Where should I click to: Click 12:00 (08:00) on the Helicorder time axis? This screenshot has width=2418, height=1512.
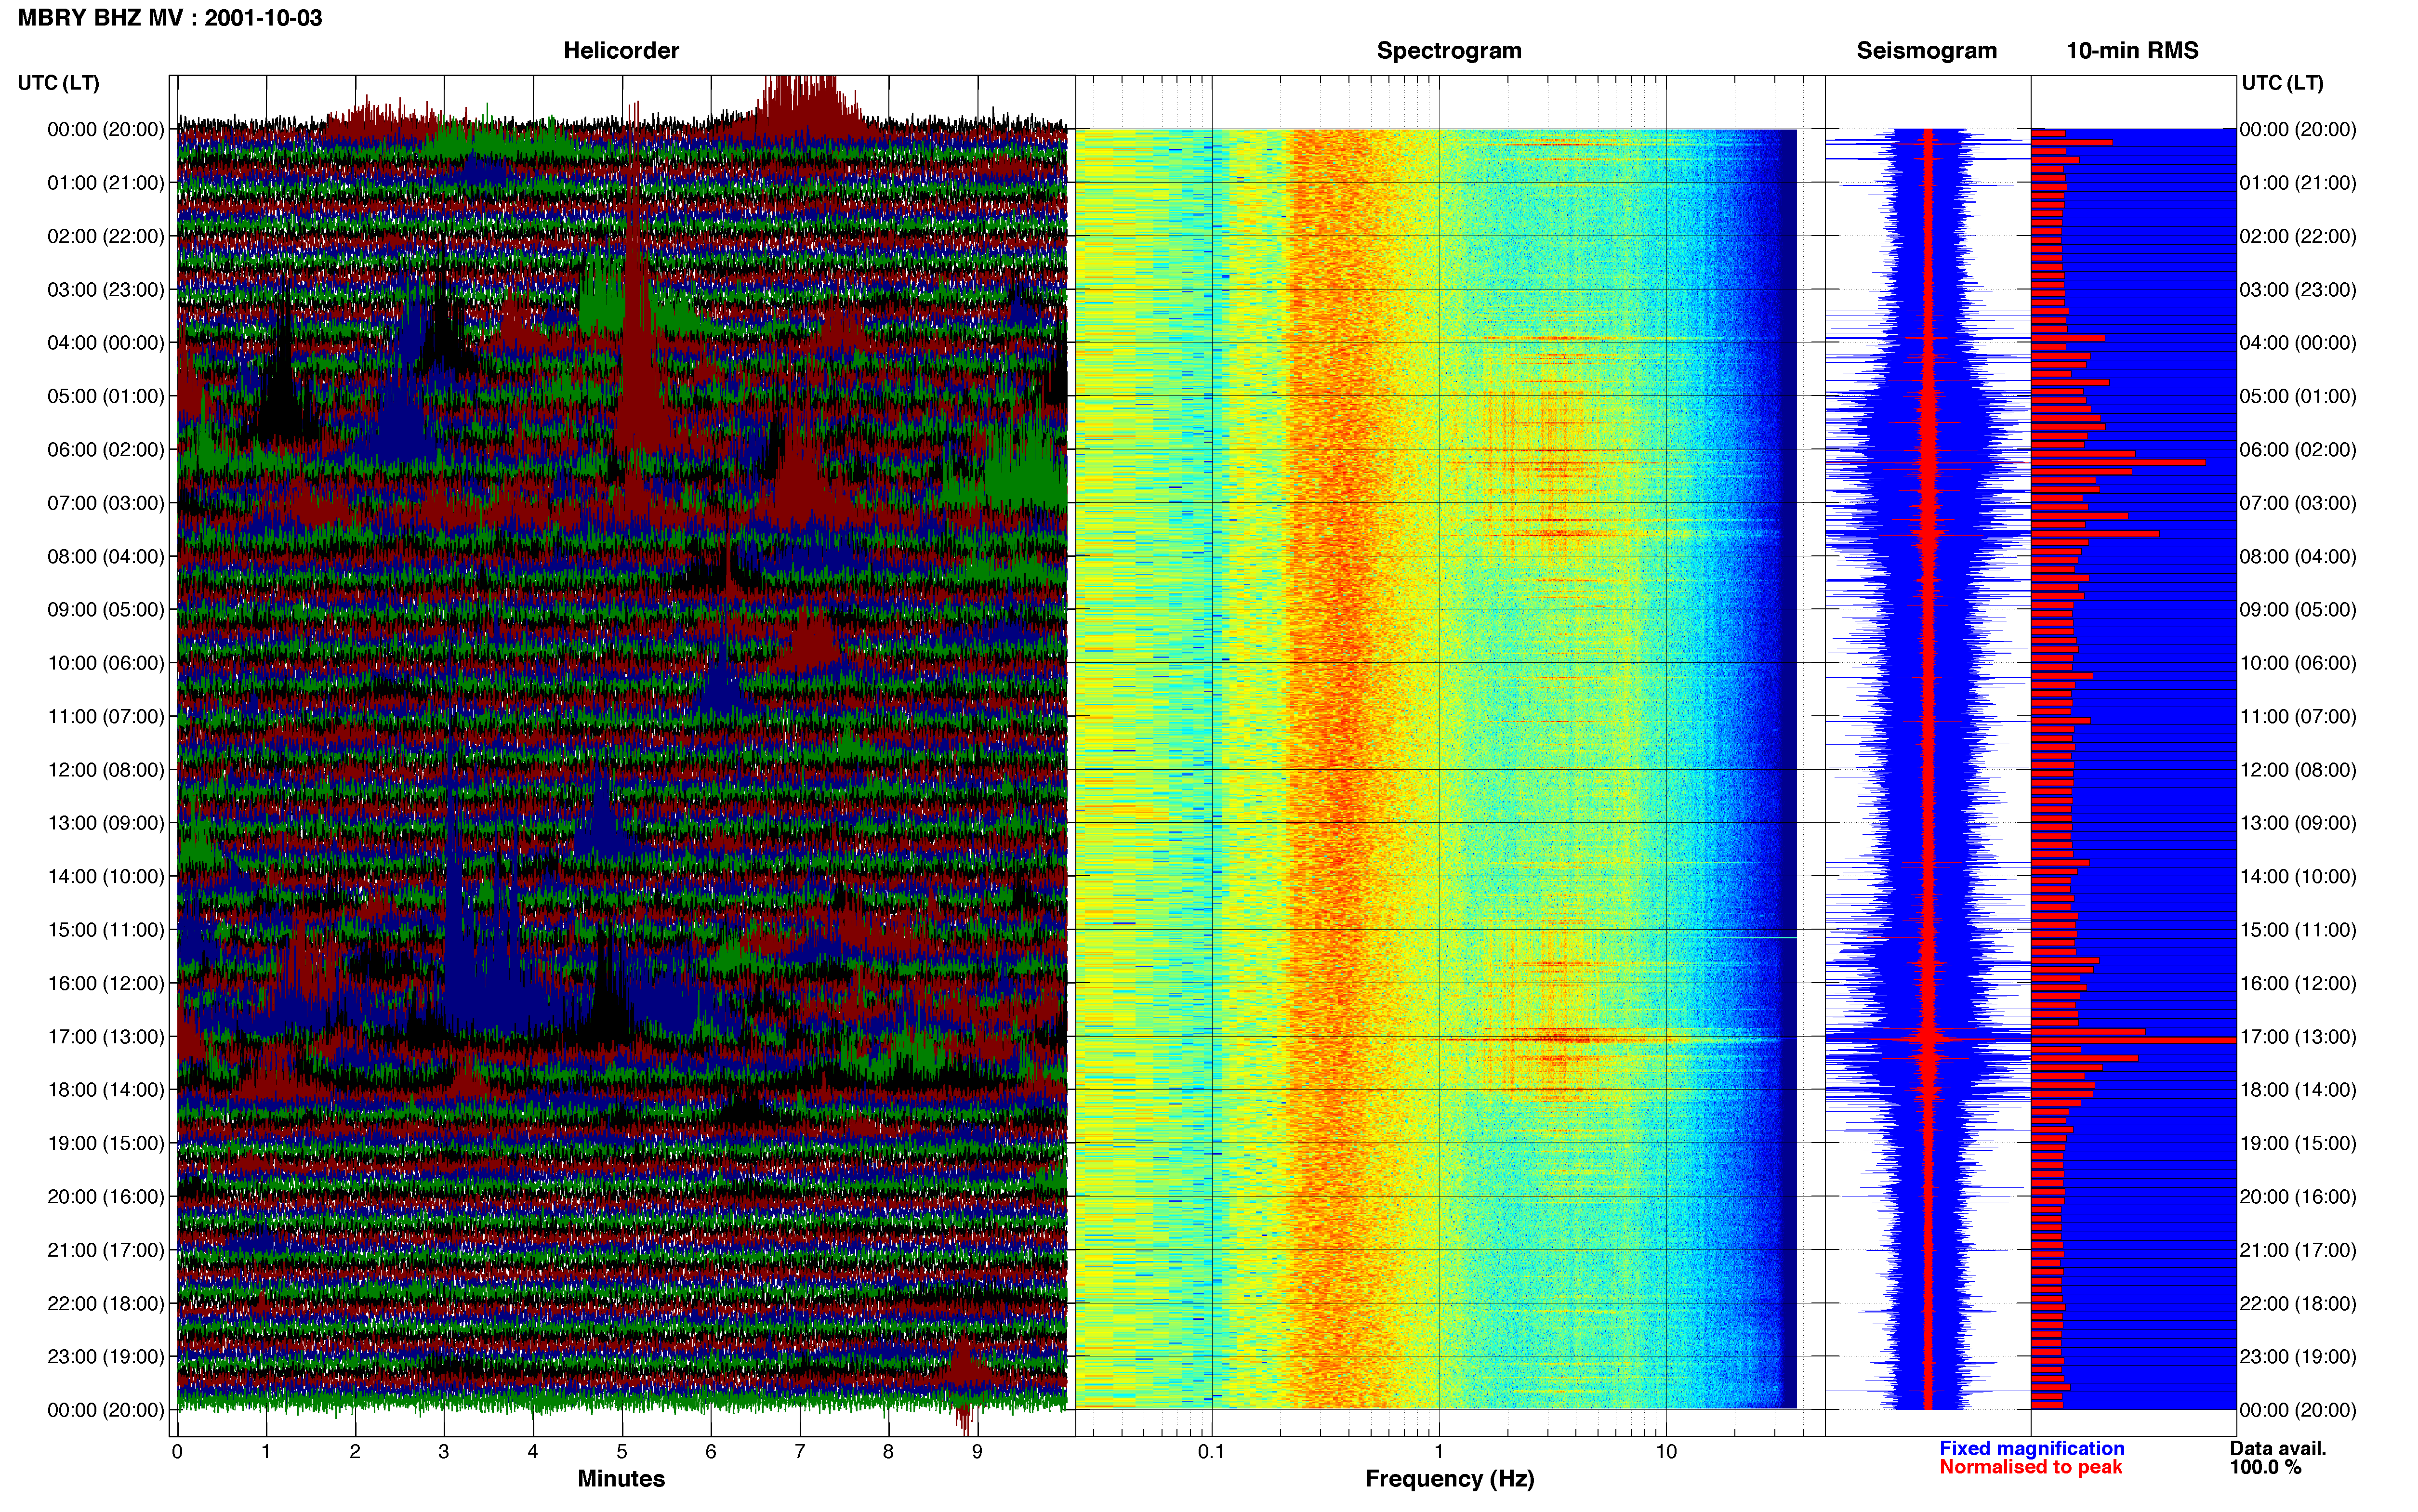click(x=106, y=770)
